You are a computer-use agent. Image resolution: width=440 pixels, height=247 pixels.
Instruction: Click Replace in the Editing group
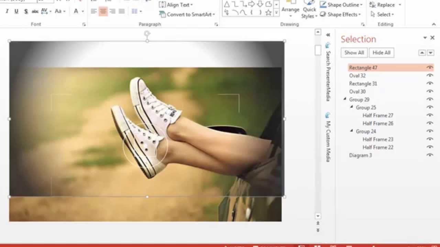(382, 5)
